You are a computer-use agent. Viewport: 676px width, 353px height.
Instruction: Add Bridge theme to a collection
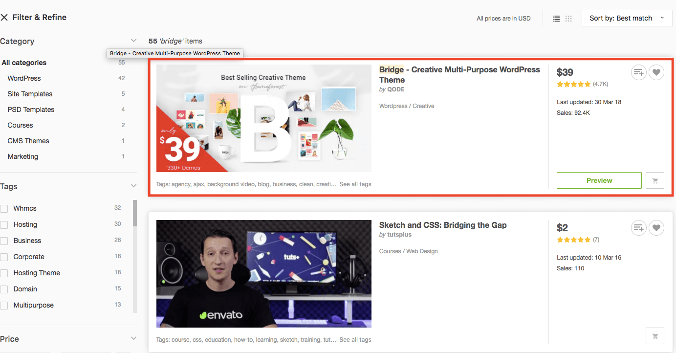638,73
